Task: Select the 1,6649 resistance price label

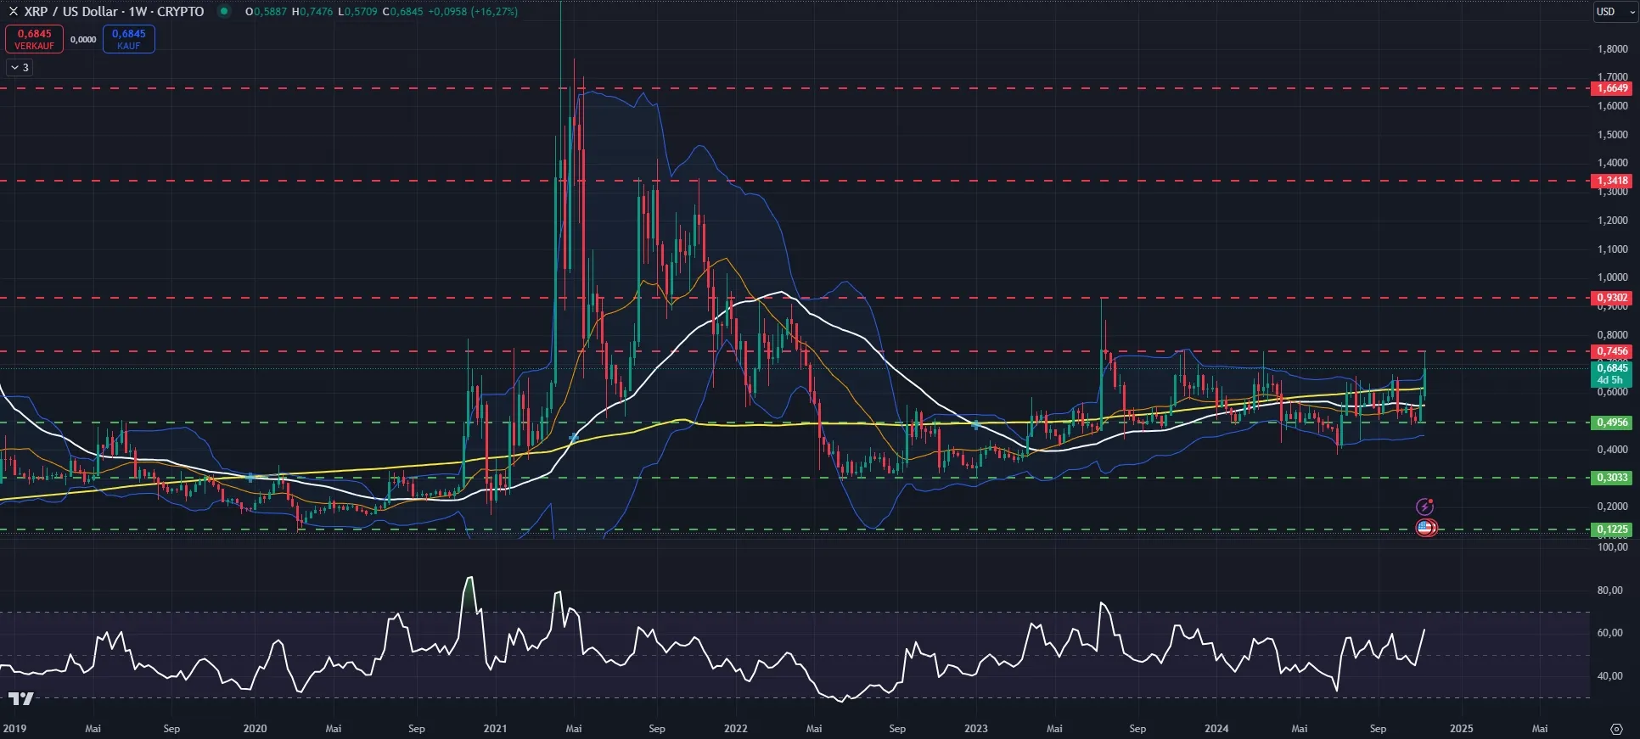Action: [1612, 88]
